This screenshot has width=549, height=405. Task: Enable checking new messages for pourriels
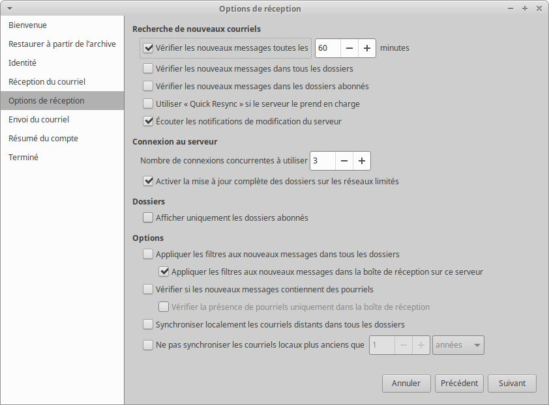(x=148, y=289)
